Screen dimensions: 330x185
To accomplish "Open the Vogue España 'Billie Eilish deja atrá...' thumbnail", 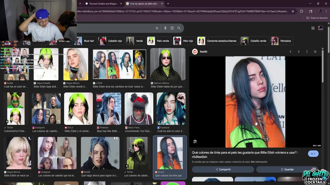I will click(46, 64).
